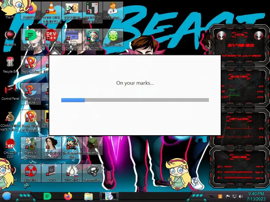Switch to the running installer taskbar button

pos(109,196)
